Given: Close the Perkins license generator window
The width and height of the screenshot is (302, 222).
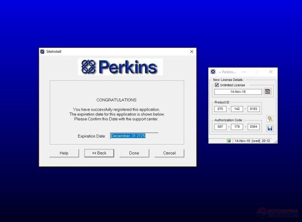Looking at the screenshot, I should 271,72.
